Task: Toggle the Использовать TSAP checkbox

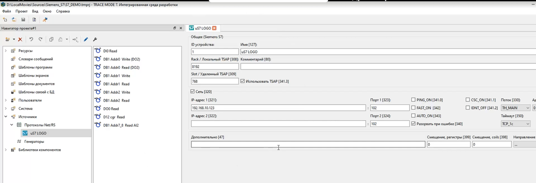Action: click(243, 81)
